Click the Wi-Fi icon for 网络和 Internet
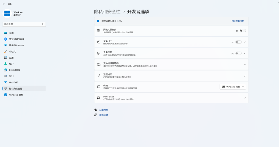The image size is (279, 147). point(5,45)
